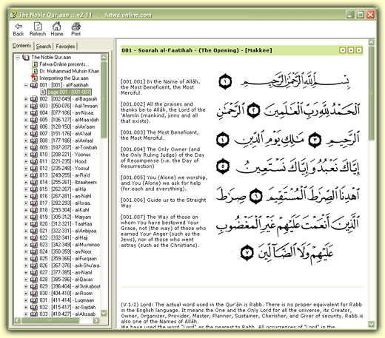Expand the 033 al-Ahzaab node
Screen dimensions: 385x338
tap(26, 314)
